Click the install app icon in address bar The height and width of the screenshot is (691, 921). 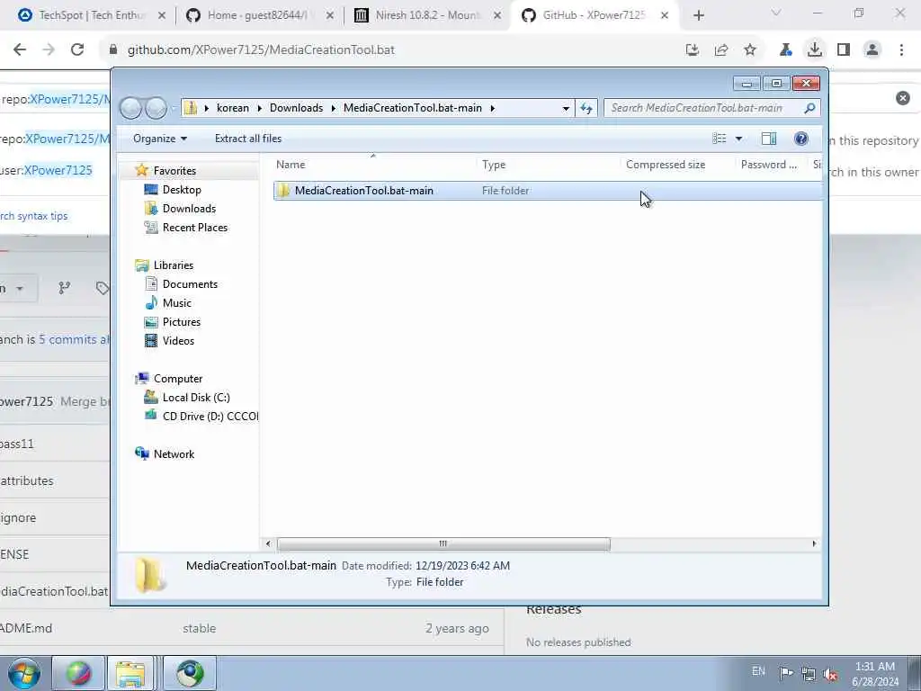[693, 50]
